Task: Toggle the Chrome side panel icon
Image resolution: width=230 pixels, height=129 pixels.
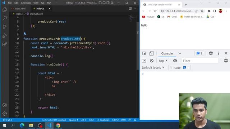Action: coord(215,11)
